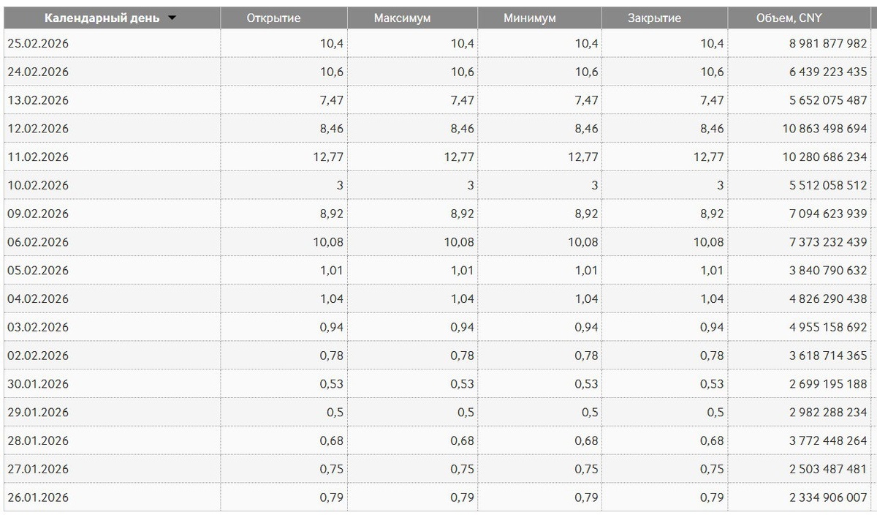The height and width of the screenshot is (515, 877).
Task: Click closing value 10,08 for 06.02.2026
Action: 708,242
